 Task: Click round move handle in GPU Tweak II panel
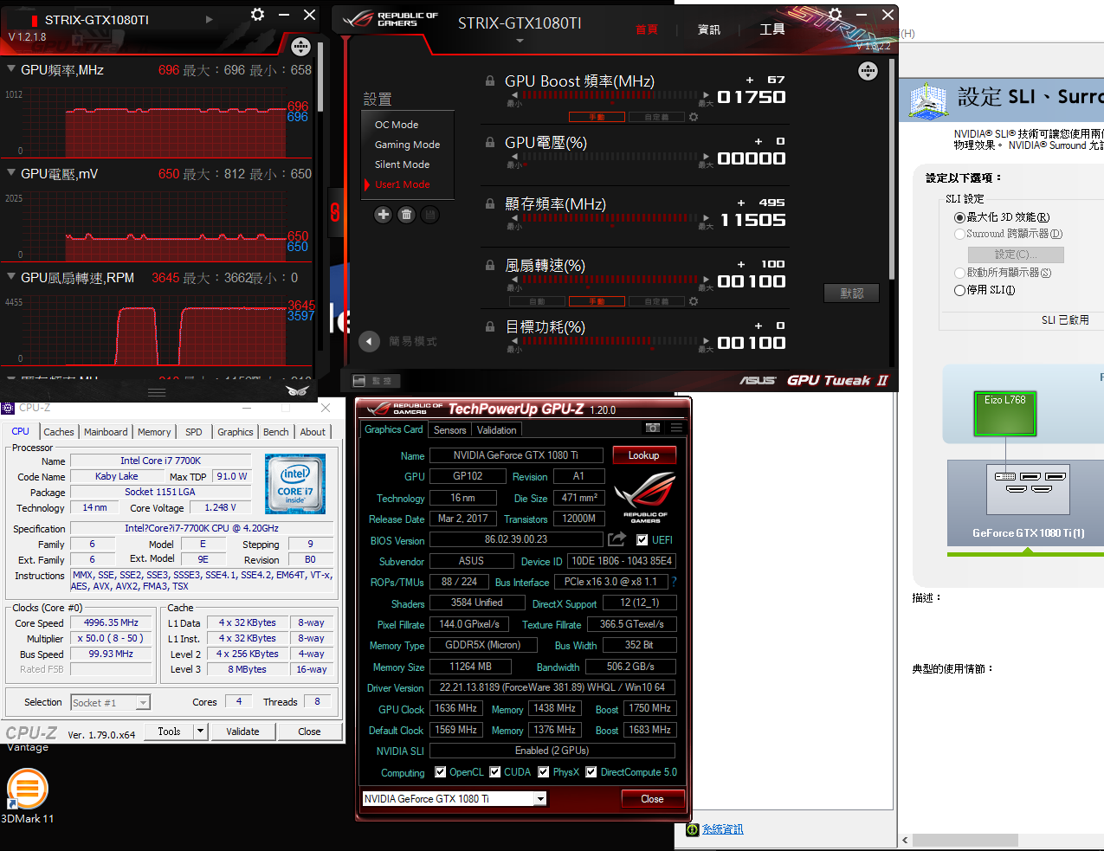click(868, 71)
